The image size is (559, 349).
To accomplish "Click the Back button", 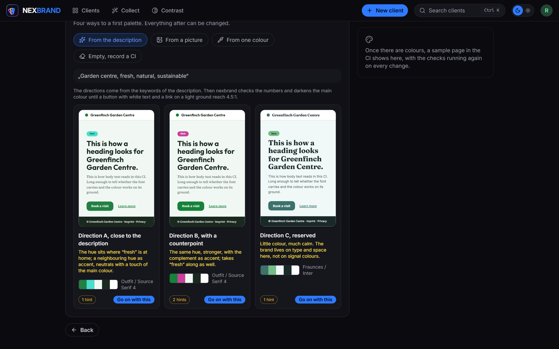I will click(82, 330).
